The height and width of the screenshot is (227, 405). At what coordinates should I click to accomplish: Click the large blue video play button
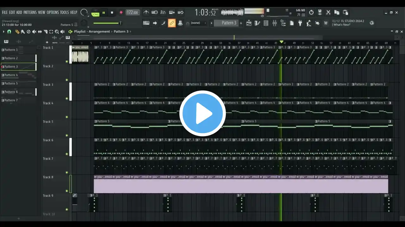point(202,113)
